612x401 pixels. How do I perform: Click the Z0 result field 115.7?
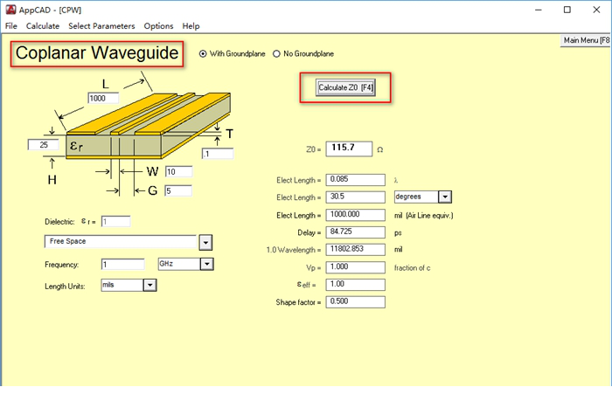point(349,149)
